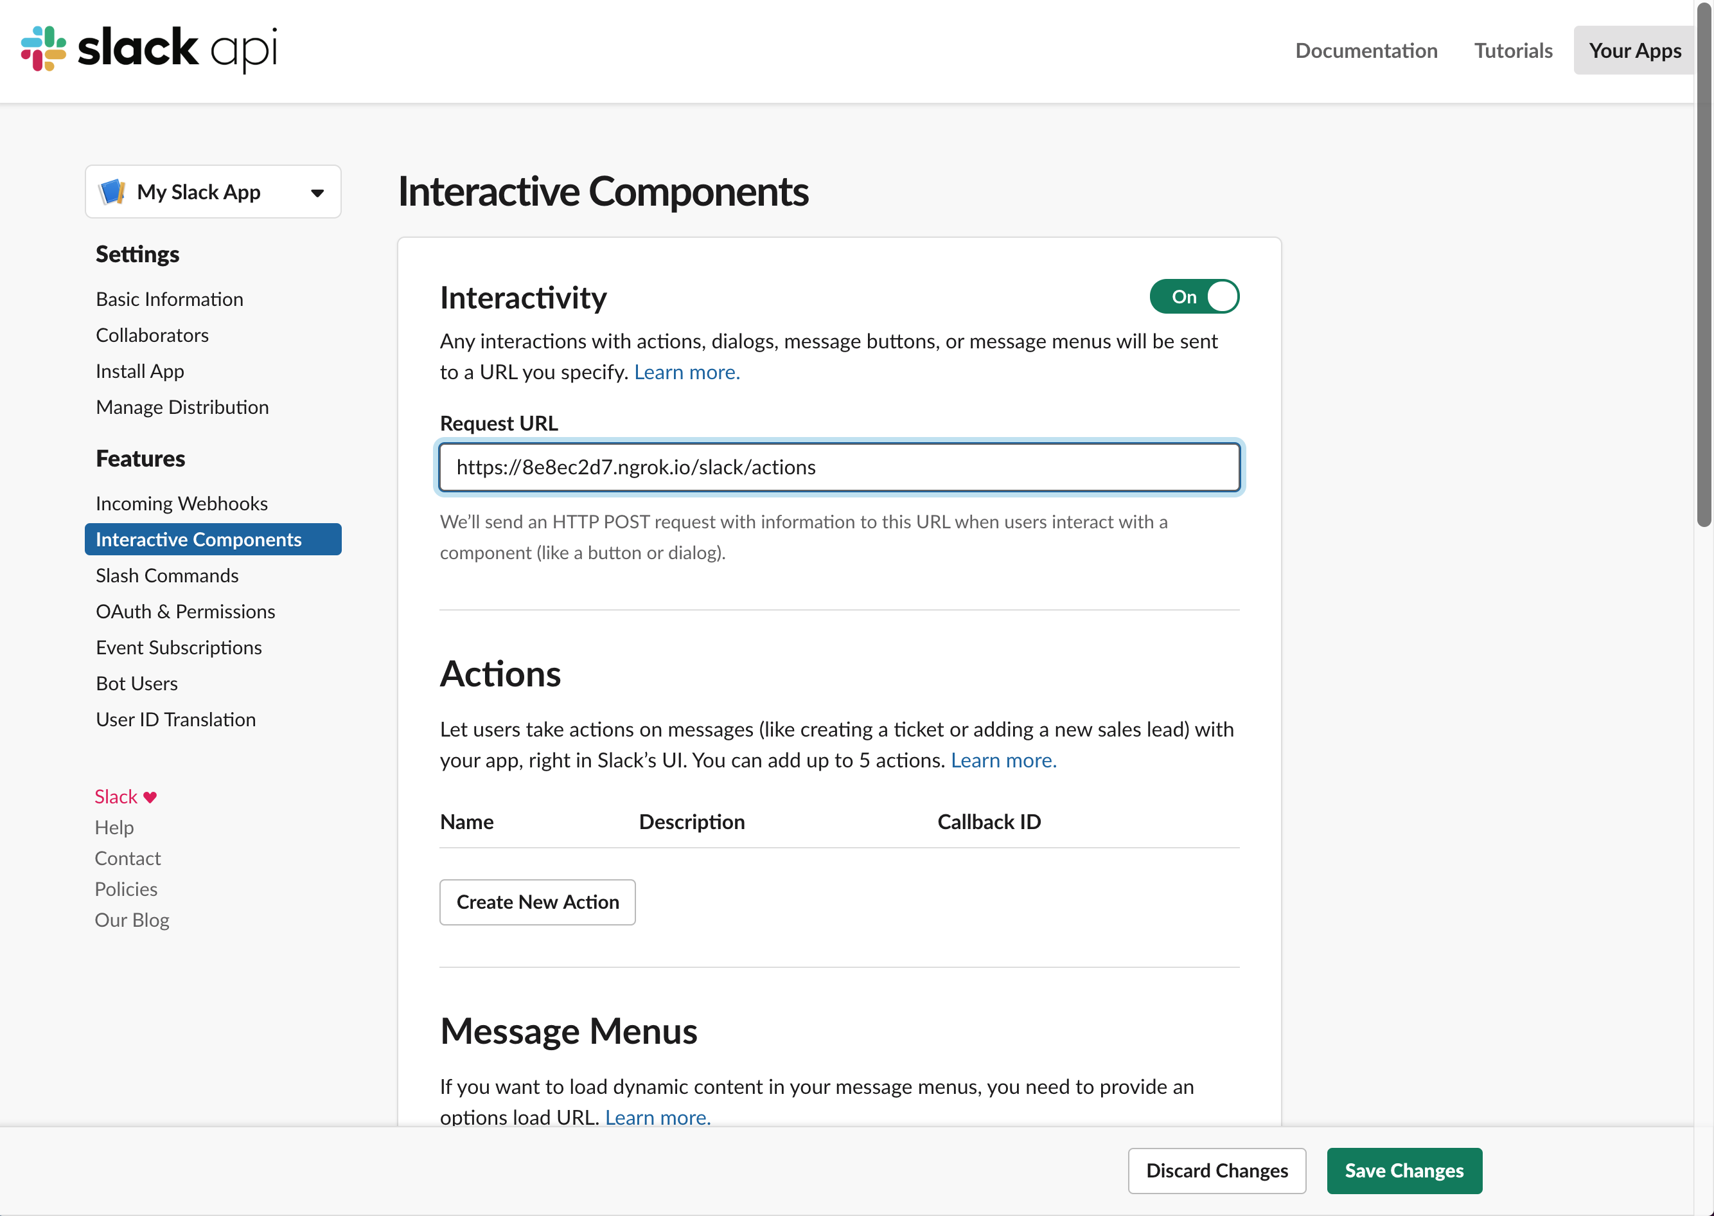Open Event Subscriptions
Image resolution: width=1714 pixels, height=1216 pixels.
(x=178, y=647)
